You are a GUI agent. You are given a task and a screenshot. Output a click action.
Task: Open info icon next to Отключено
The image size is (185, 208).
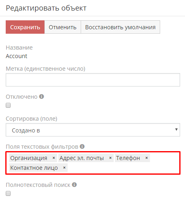point(42,97)
